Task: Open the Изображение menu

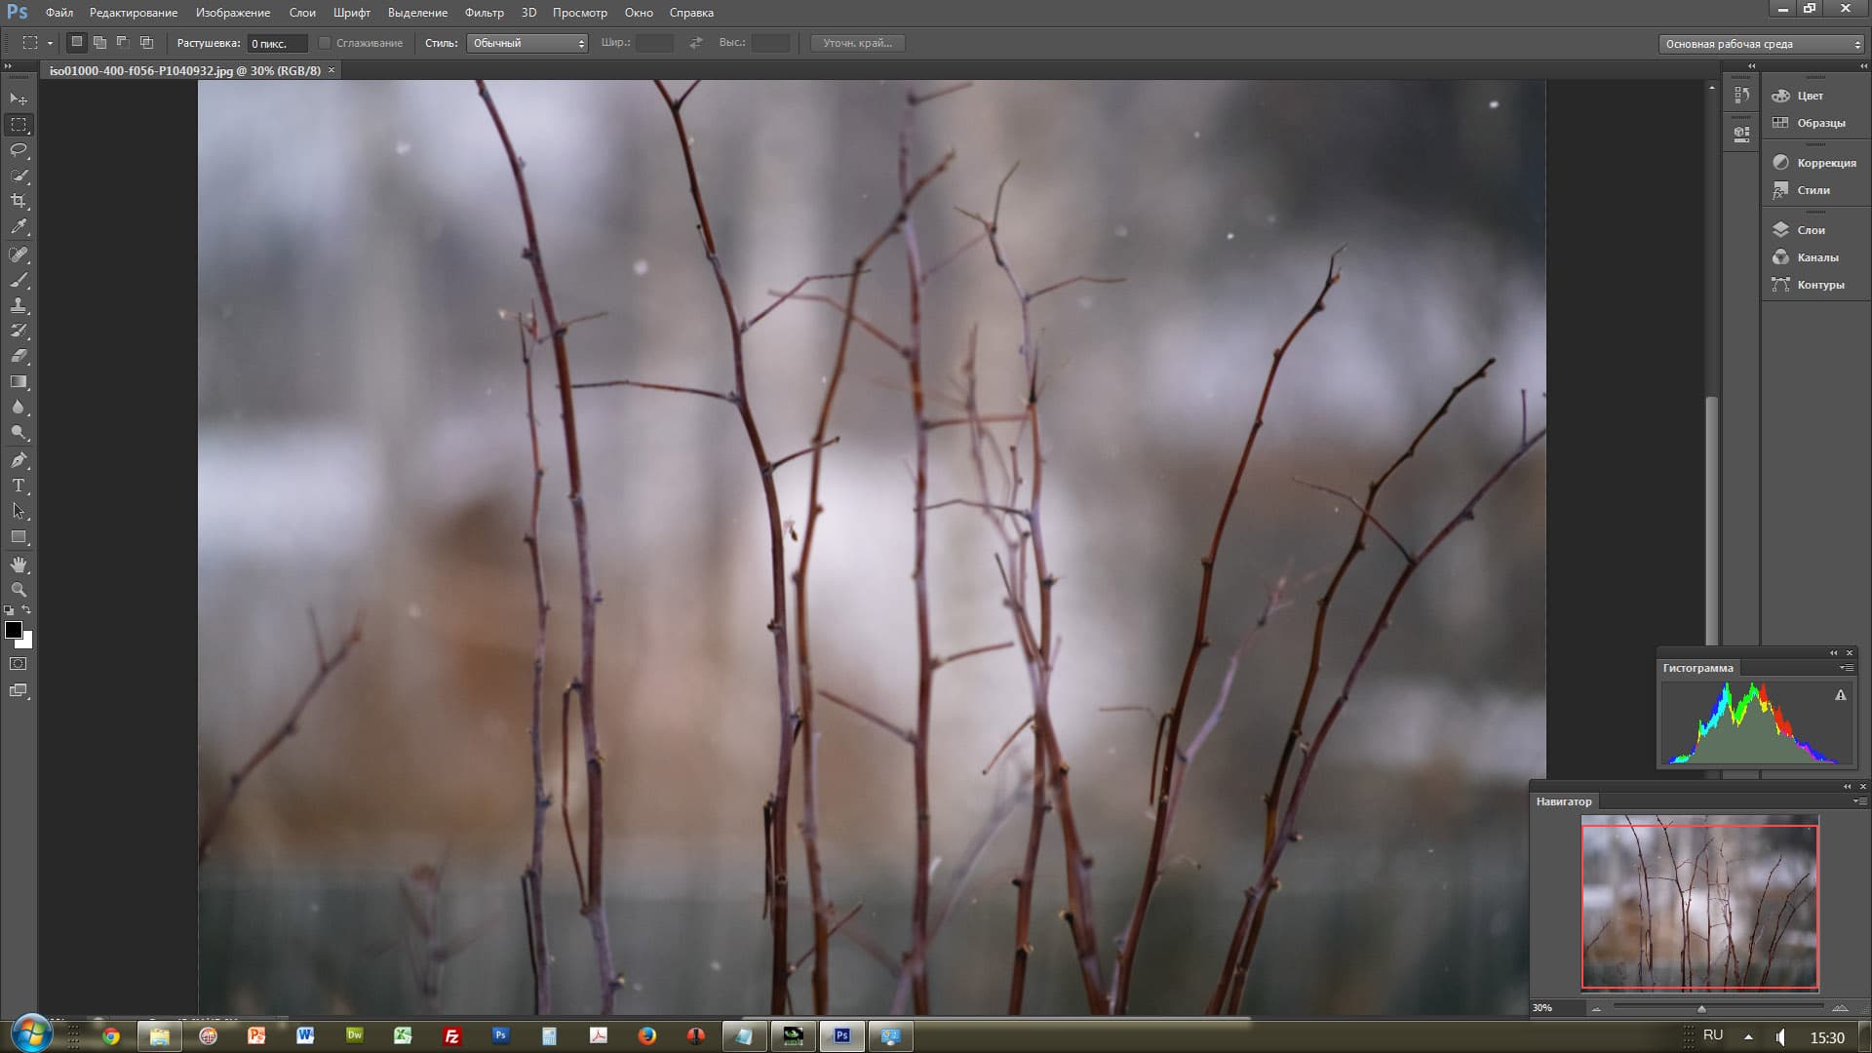Action: (232, 13)
